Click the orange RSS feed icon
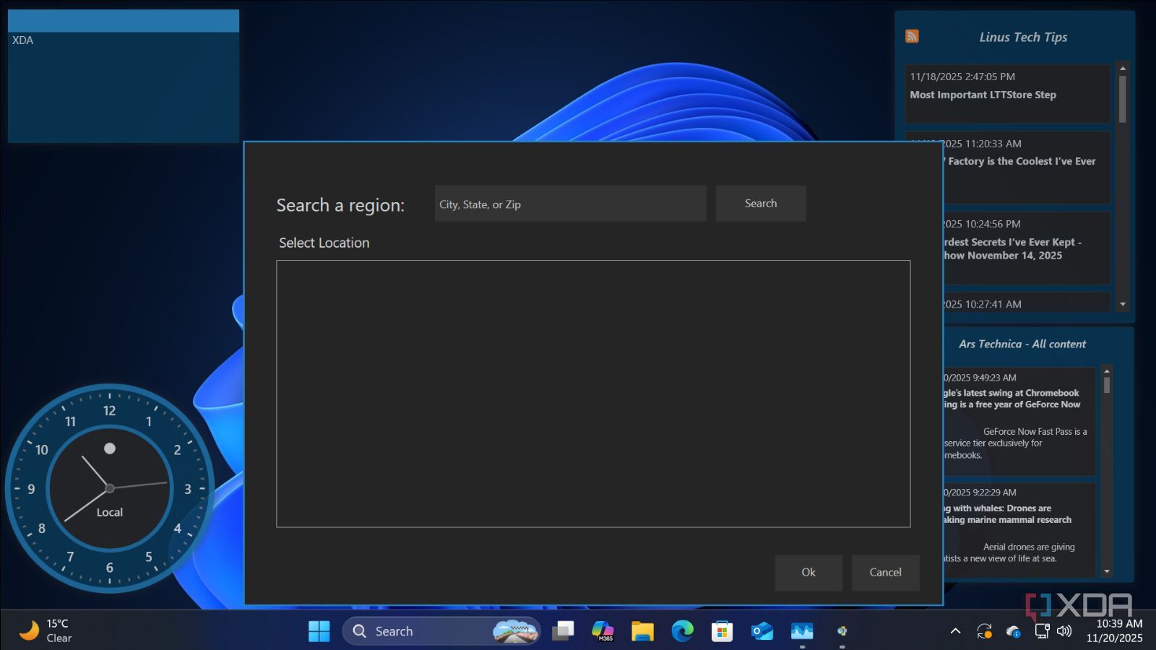 (912, 36)
